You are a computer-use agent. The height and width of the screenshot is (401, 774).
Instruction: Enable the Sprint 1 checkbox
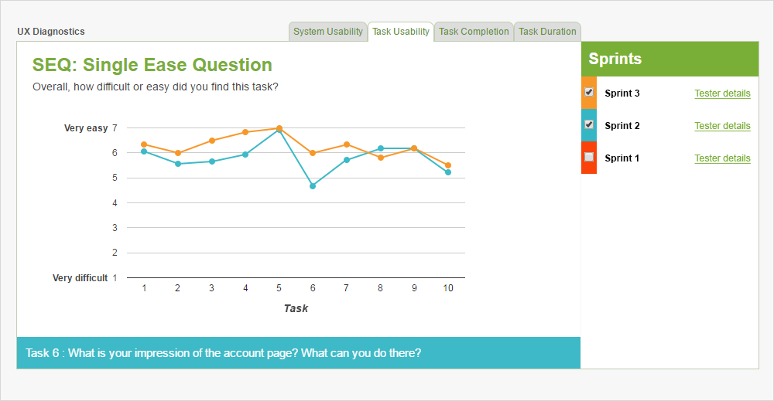point(589,157)
